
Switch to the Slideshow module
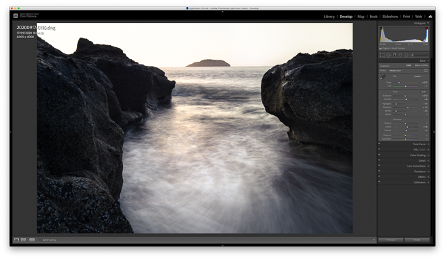tap(390, 17)
